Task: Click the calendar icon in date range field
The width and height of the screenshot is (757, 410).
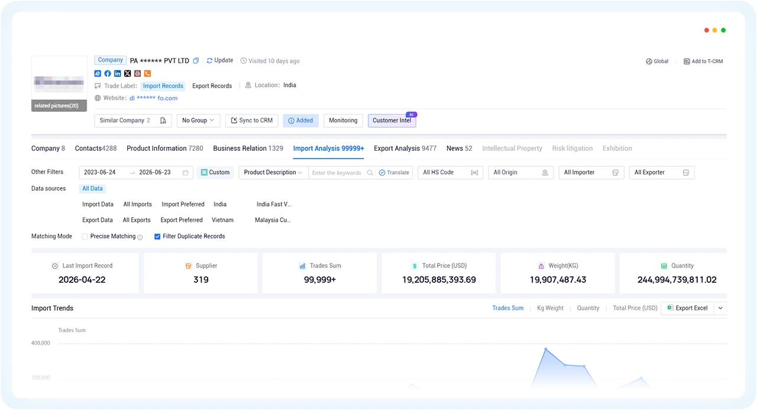Action: (185, 173)
